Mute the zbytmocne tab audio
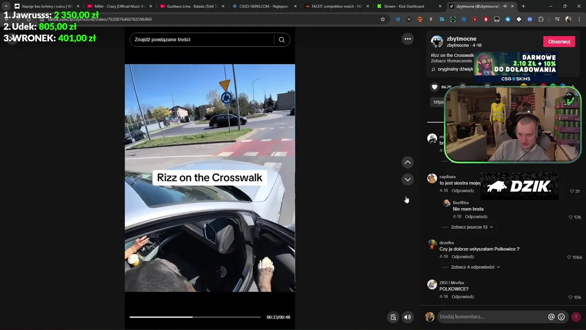586x330 pixels. (x=505, y=6)
